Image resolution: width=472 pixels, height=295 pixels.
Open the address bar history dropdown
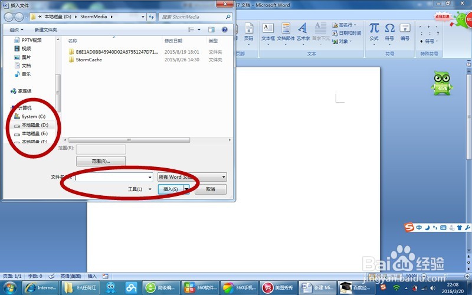click(143, 17)
